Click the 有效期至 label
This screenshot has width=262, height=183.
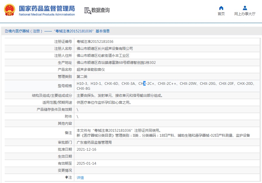pos(65,163)
